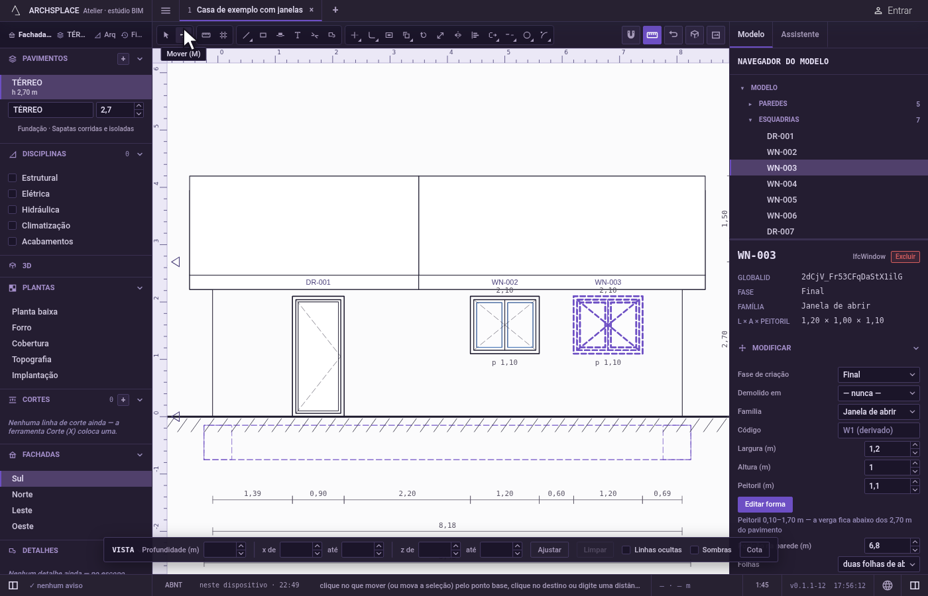Viewport: 928px width, 596px height.
Task: Open the Planta baixa view
Action: (x=76, y=312)
